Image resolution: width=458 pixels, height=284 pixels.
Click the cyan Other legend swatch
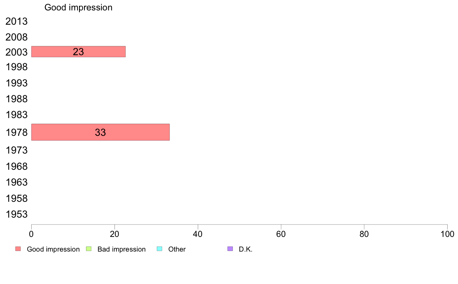(x=160, y=249)
